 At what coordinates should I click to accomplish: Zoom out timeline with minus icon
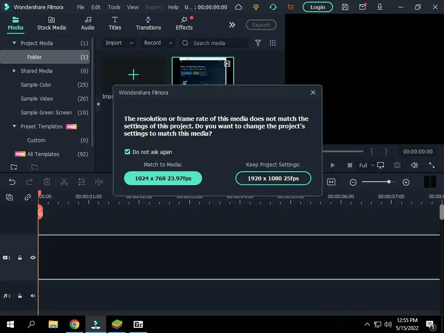tap(353, 183)
